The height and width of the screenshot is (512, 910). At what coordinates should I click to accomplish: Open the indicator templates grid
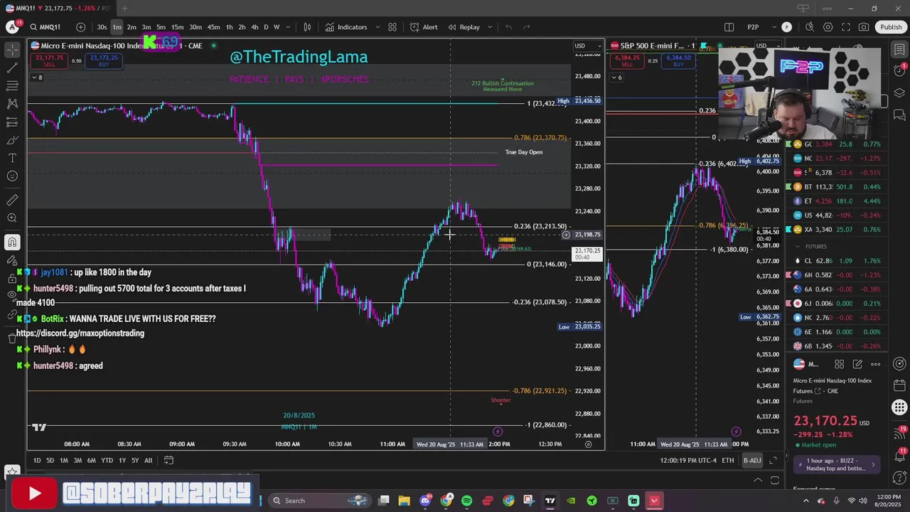(x=392, y=27)
